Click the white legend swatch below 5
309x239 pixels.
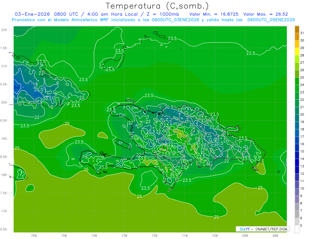(297, 229)
